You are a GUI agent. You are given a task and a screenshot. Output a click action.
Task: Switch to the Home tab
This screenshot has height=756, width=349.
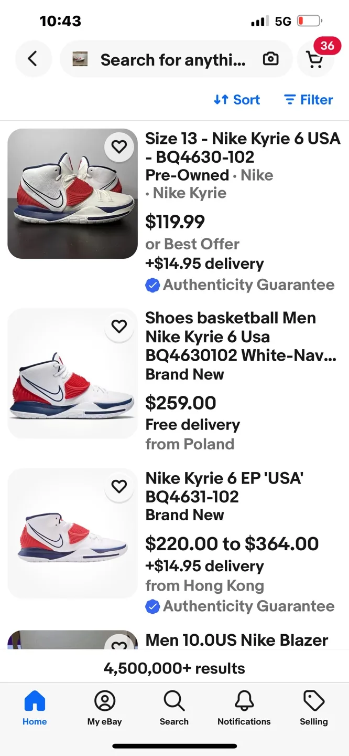pyautogui.click(x=35, y=709)
